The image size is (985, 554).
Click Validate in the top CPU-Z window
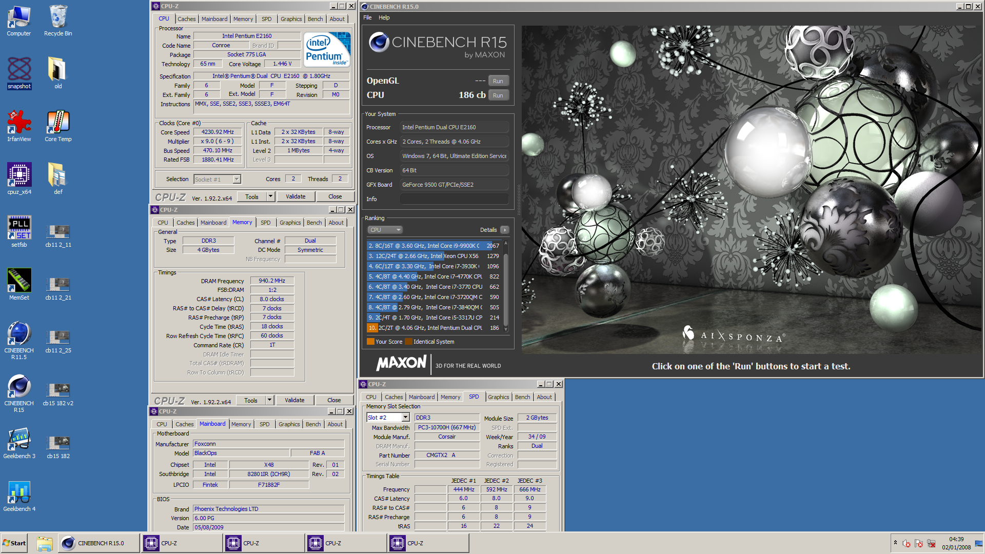[x=295, y=196]
